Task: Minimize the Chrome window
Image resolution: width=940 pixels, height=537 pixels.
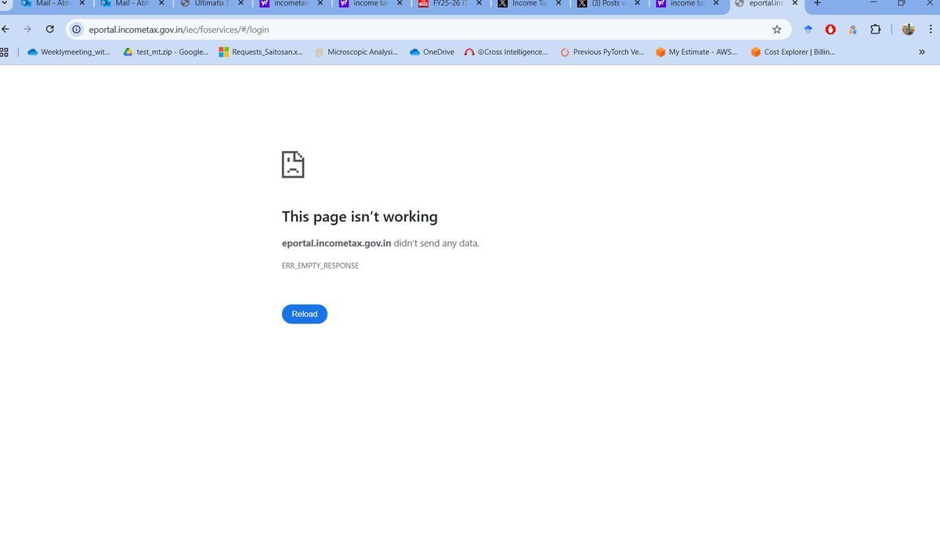Action: coord(873,3)
